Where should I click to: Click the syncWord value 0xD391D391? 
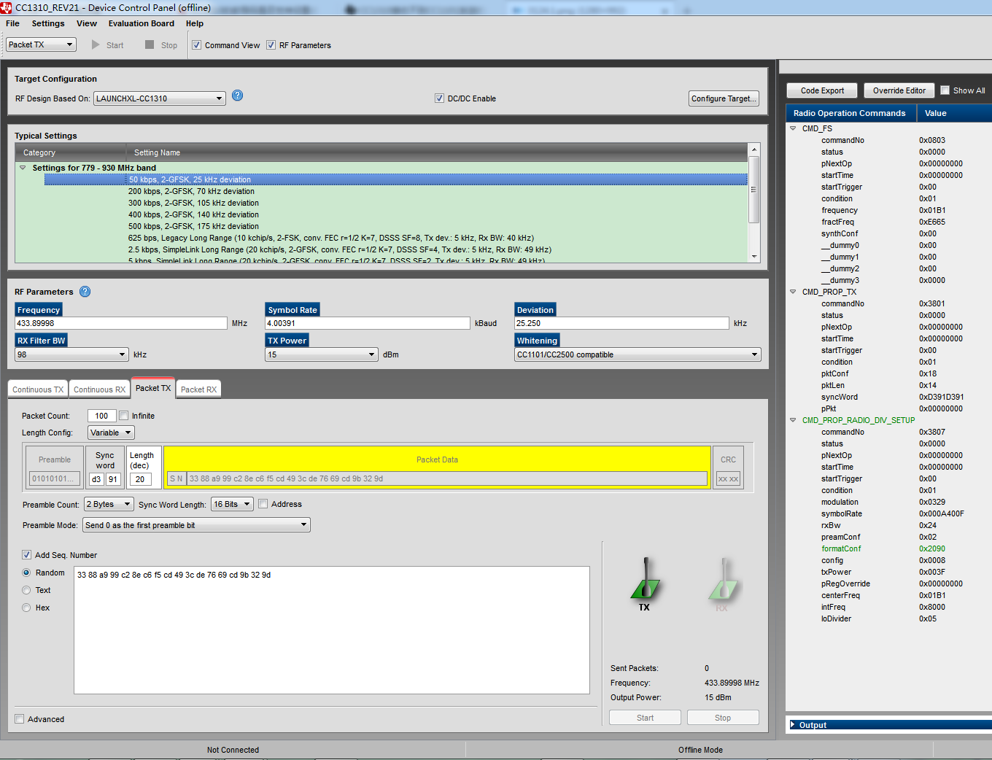942,397
